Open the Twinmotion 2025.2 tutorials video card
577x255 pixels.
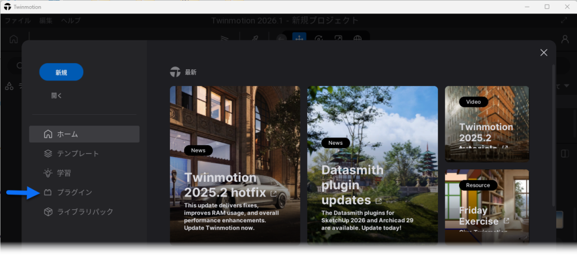point(486,124)
